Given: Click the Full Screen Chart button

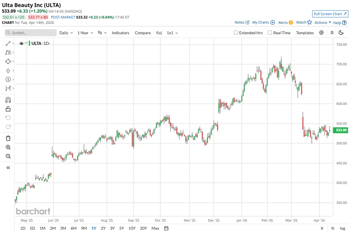Looking at the screenshot, I should click(330, 14).
